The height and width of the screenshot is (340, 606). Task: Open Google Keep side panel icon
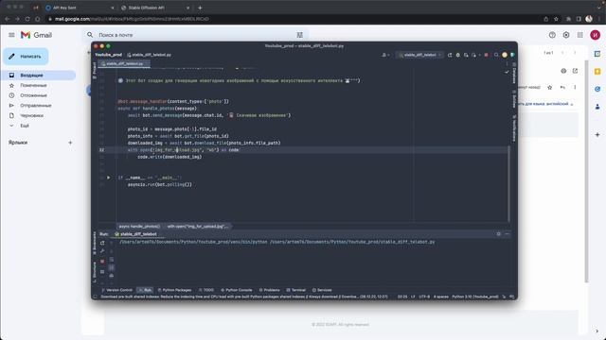[x=597, y=72]
